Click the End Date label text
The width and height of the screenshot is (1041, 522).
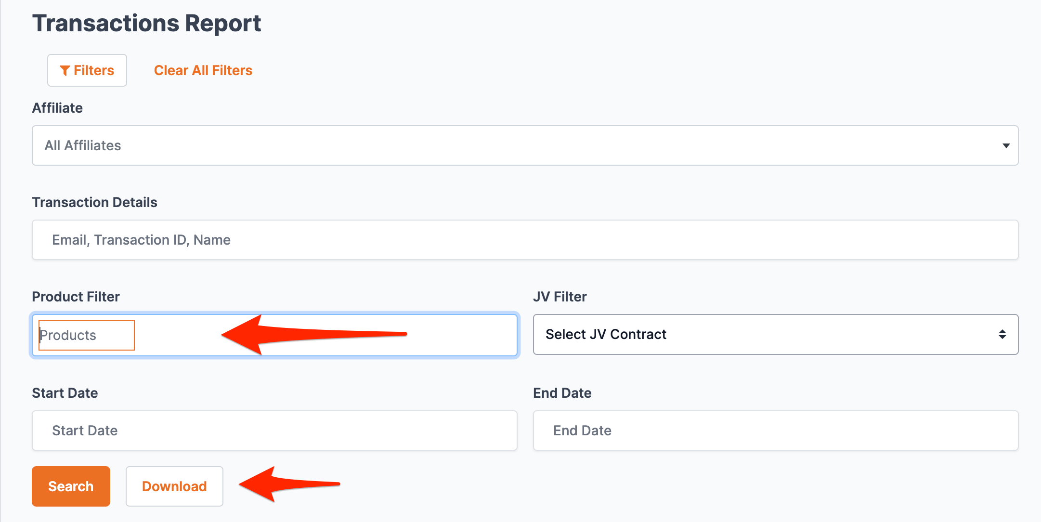point(562,393)
